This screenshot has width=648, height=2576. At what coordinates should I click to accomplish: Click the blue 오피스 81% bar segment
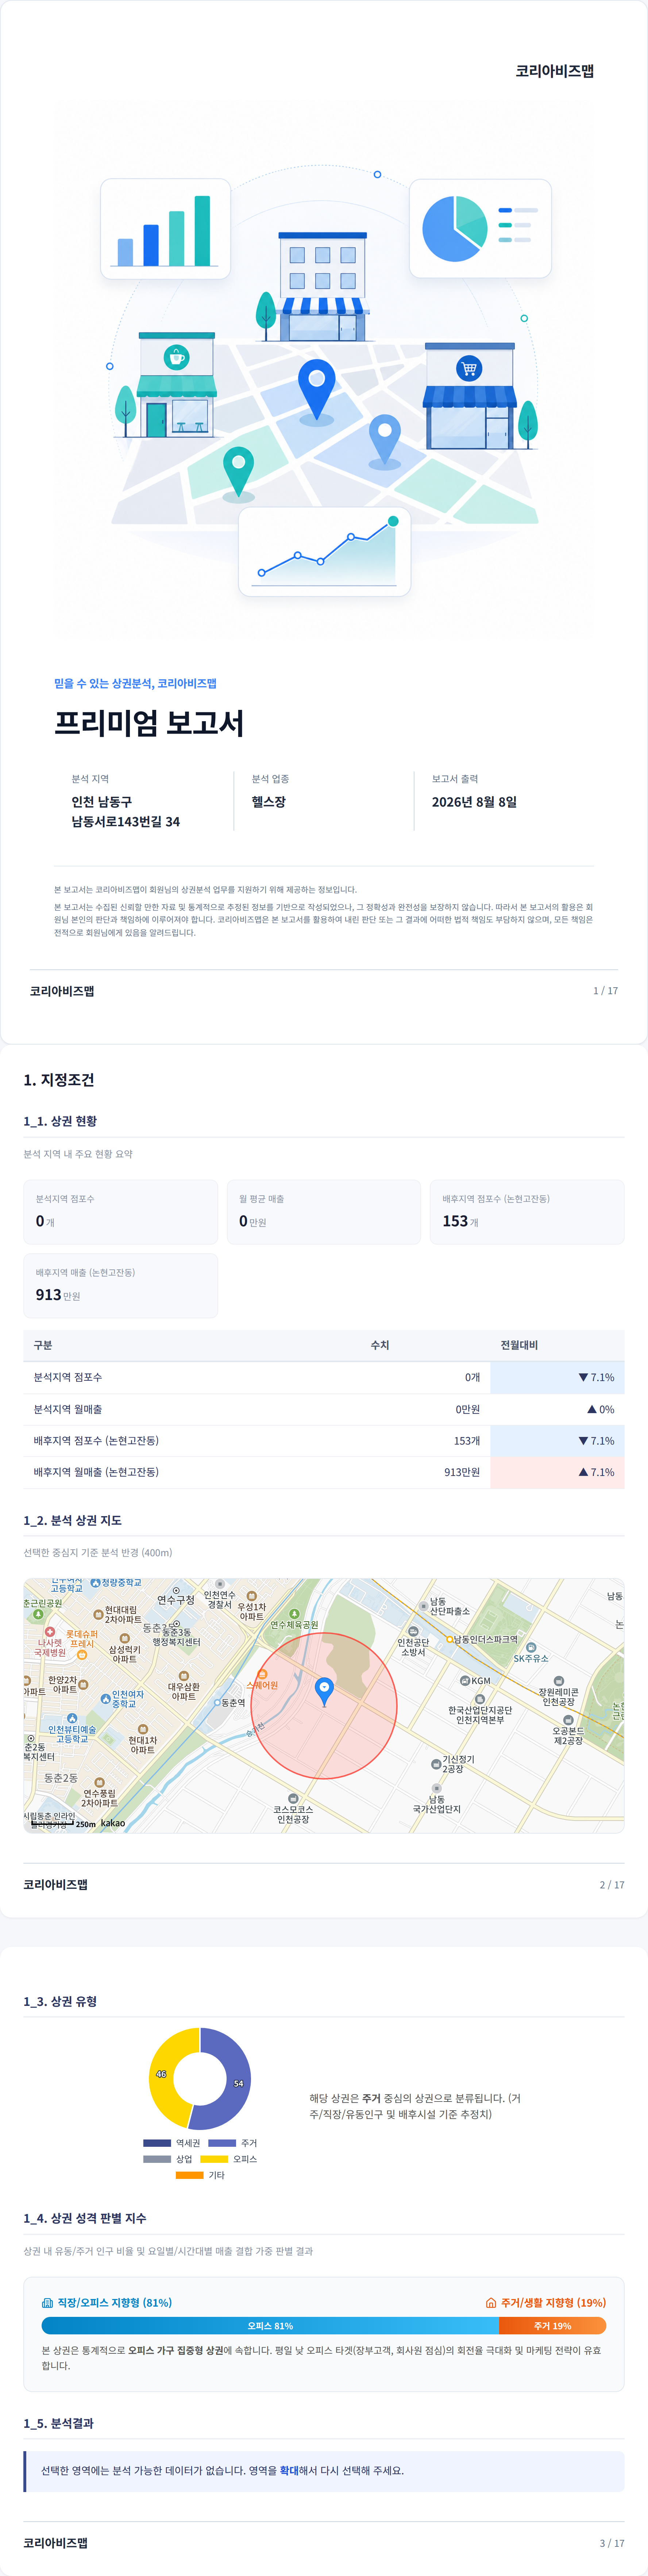point(270,2326)
